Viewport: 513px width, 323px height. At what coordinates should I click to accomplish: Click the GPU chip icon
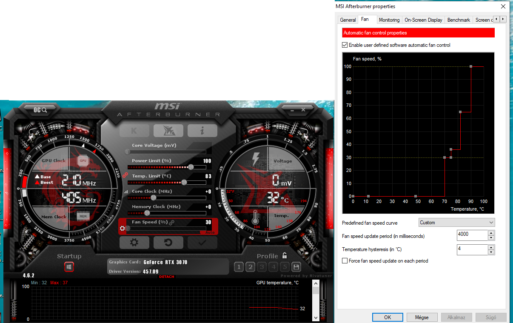[x=83, y=161]
